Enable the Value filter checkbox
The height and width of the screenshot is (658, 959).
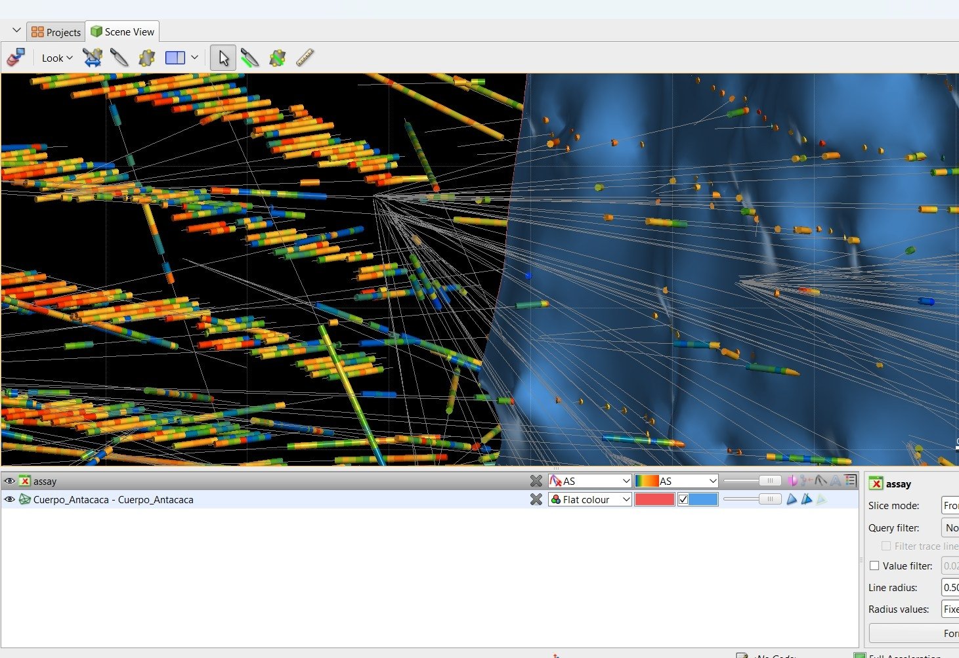[x=874, y=565]
